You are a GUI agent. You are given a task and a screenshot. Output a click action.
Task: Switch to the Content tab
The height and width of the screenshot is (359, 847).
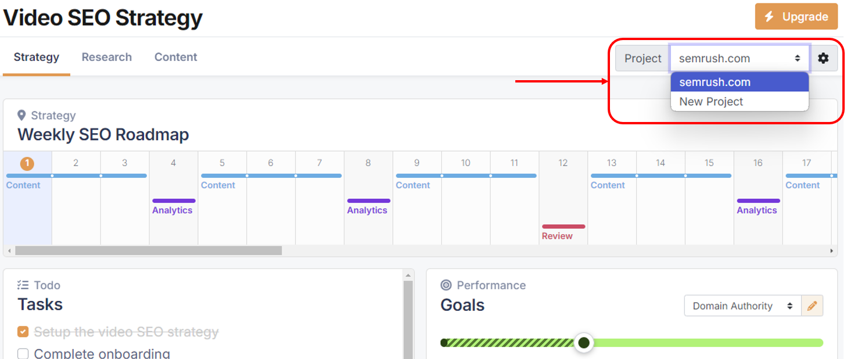(x=175, y=57)
